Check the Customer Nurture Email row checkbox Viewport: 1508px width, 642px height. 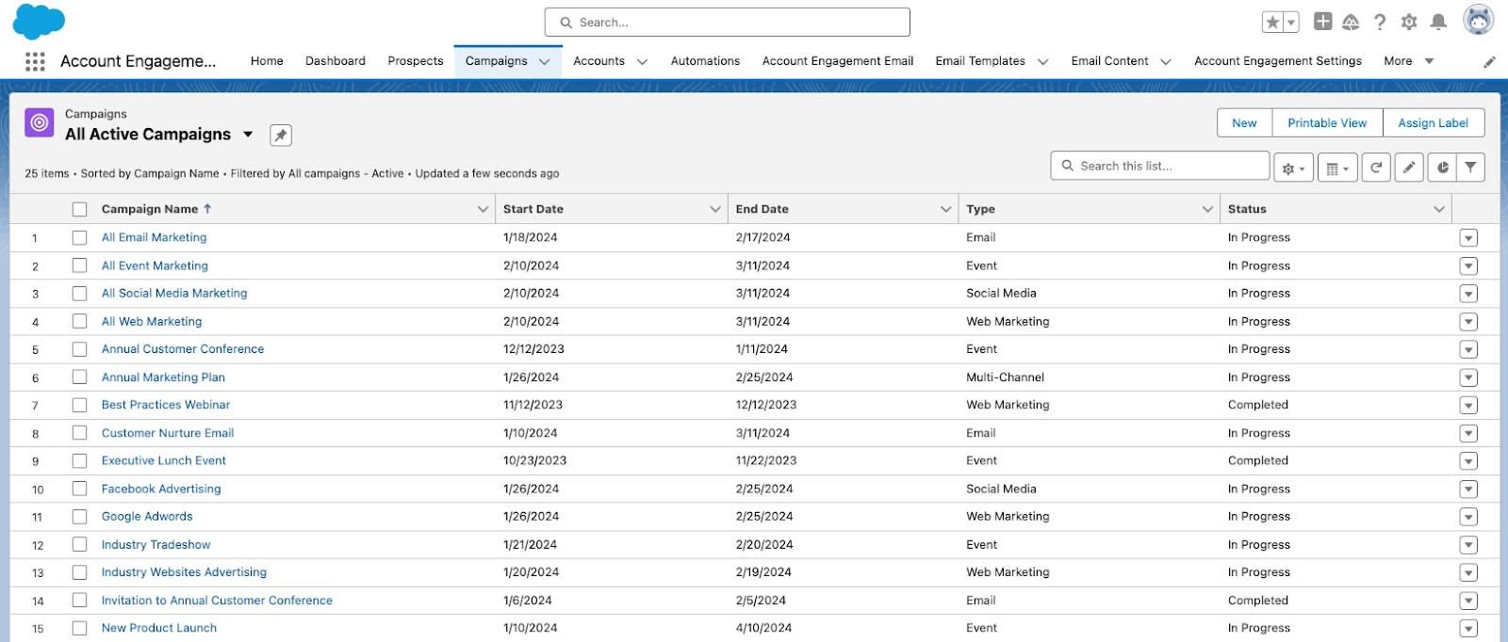[x=79, y=433]
